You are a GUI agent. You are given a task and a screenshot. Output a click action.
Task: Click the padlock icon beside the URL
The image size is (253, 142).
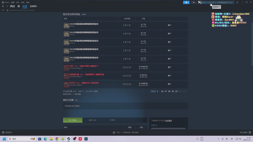tap(7, 10)
